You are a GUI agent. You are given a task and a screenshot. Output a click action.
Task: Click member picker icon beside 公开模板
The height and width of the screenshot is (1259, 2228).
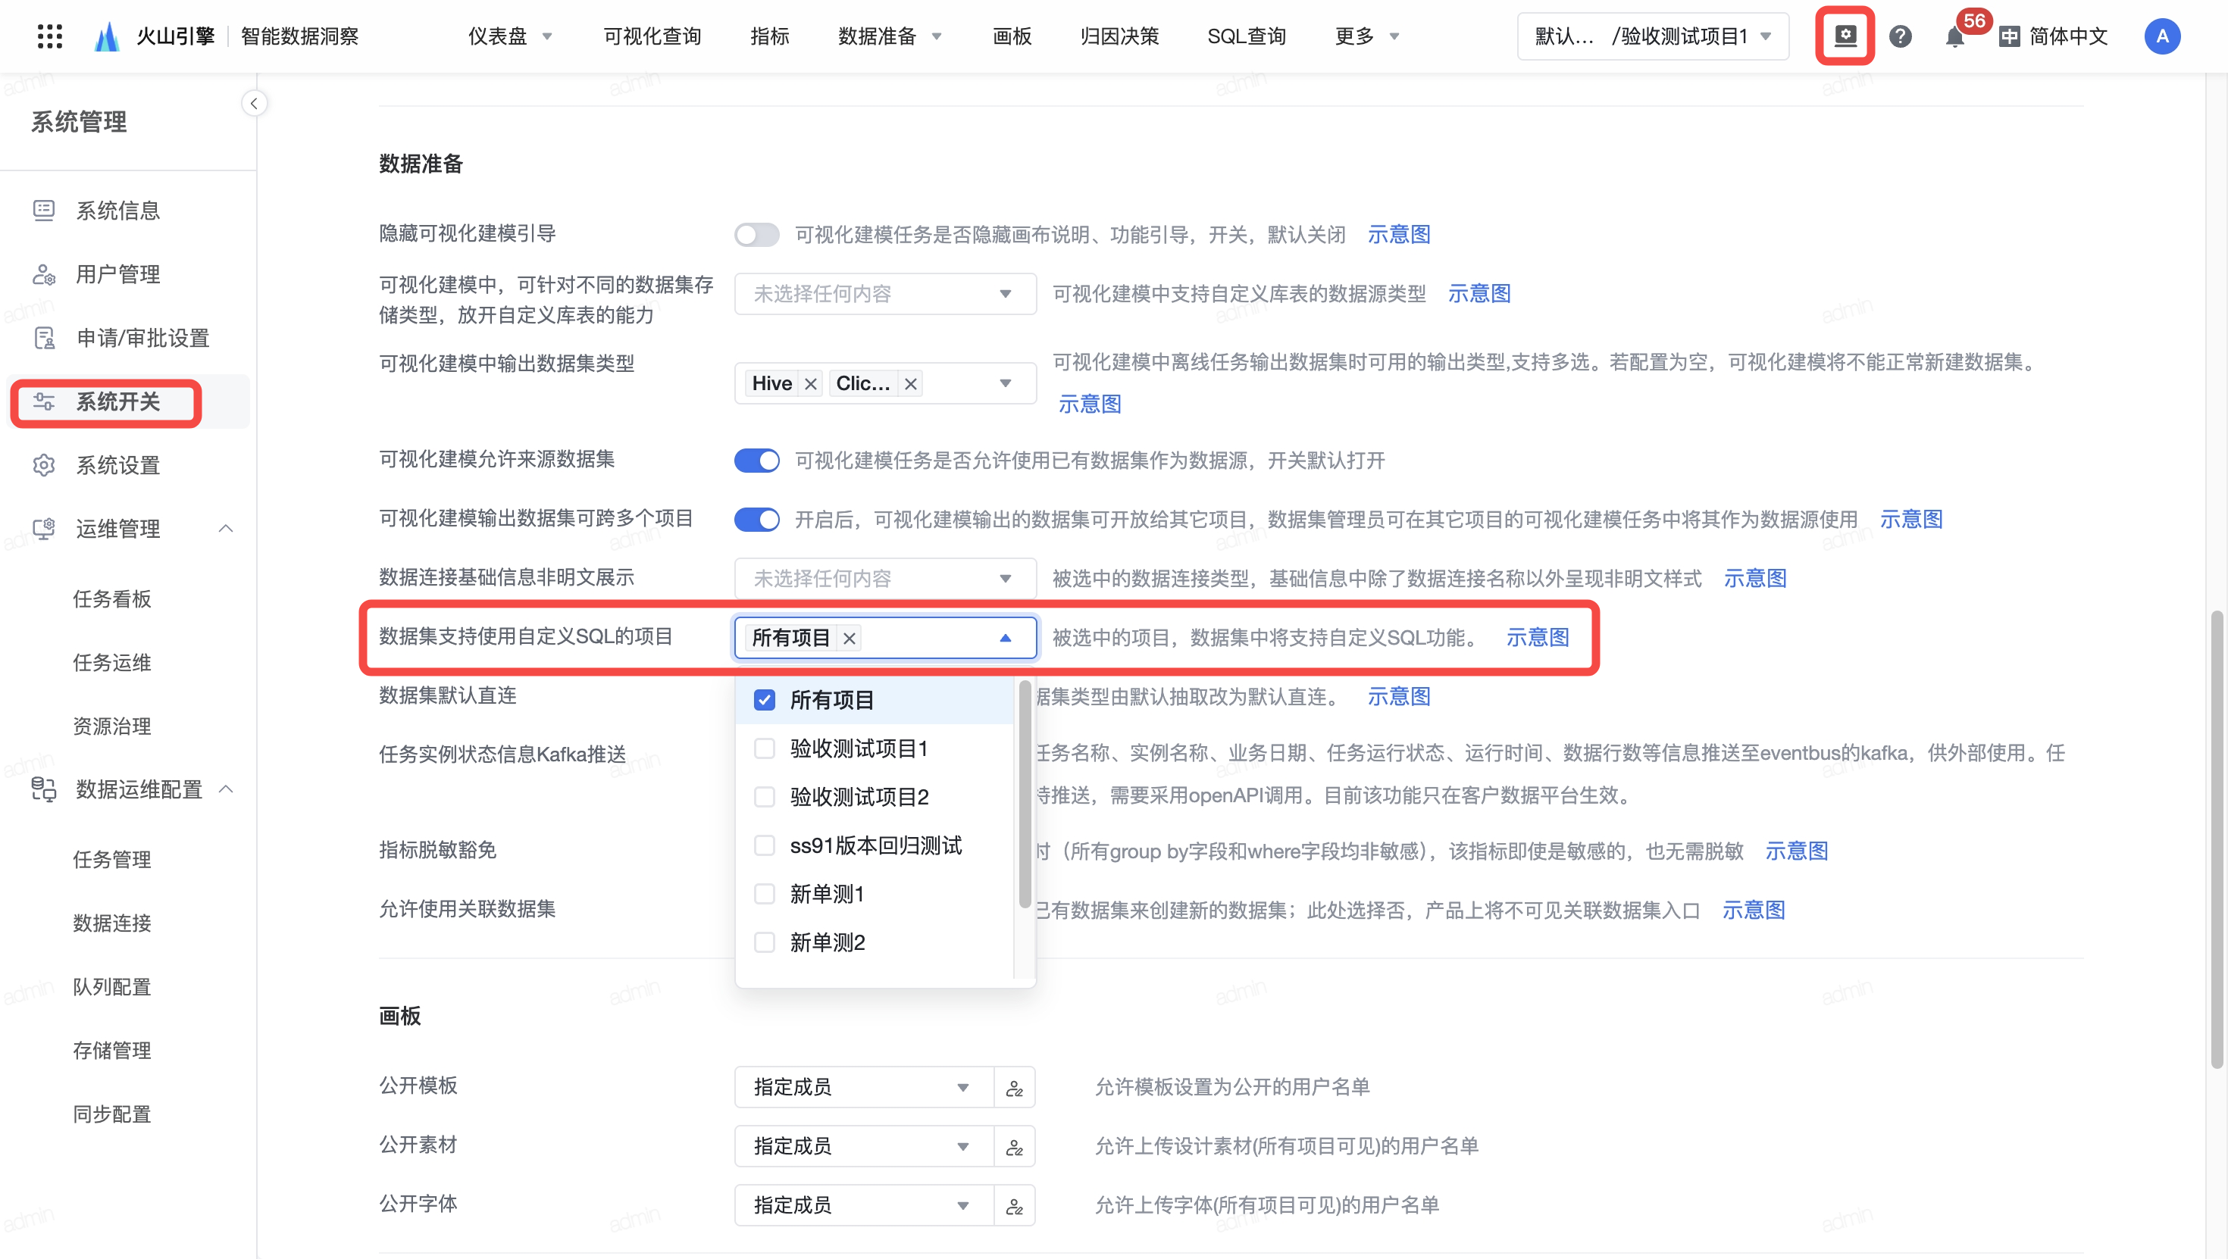point(1015,1088)
